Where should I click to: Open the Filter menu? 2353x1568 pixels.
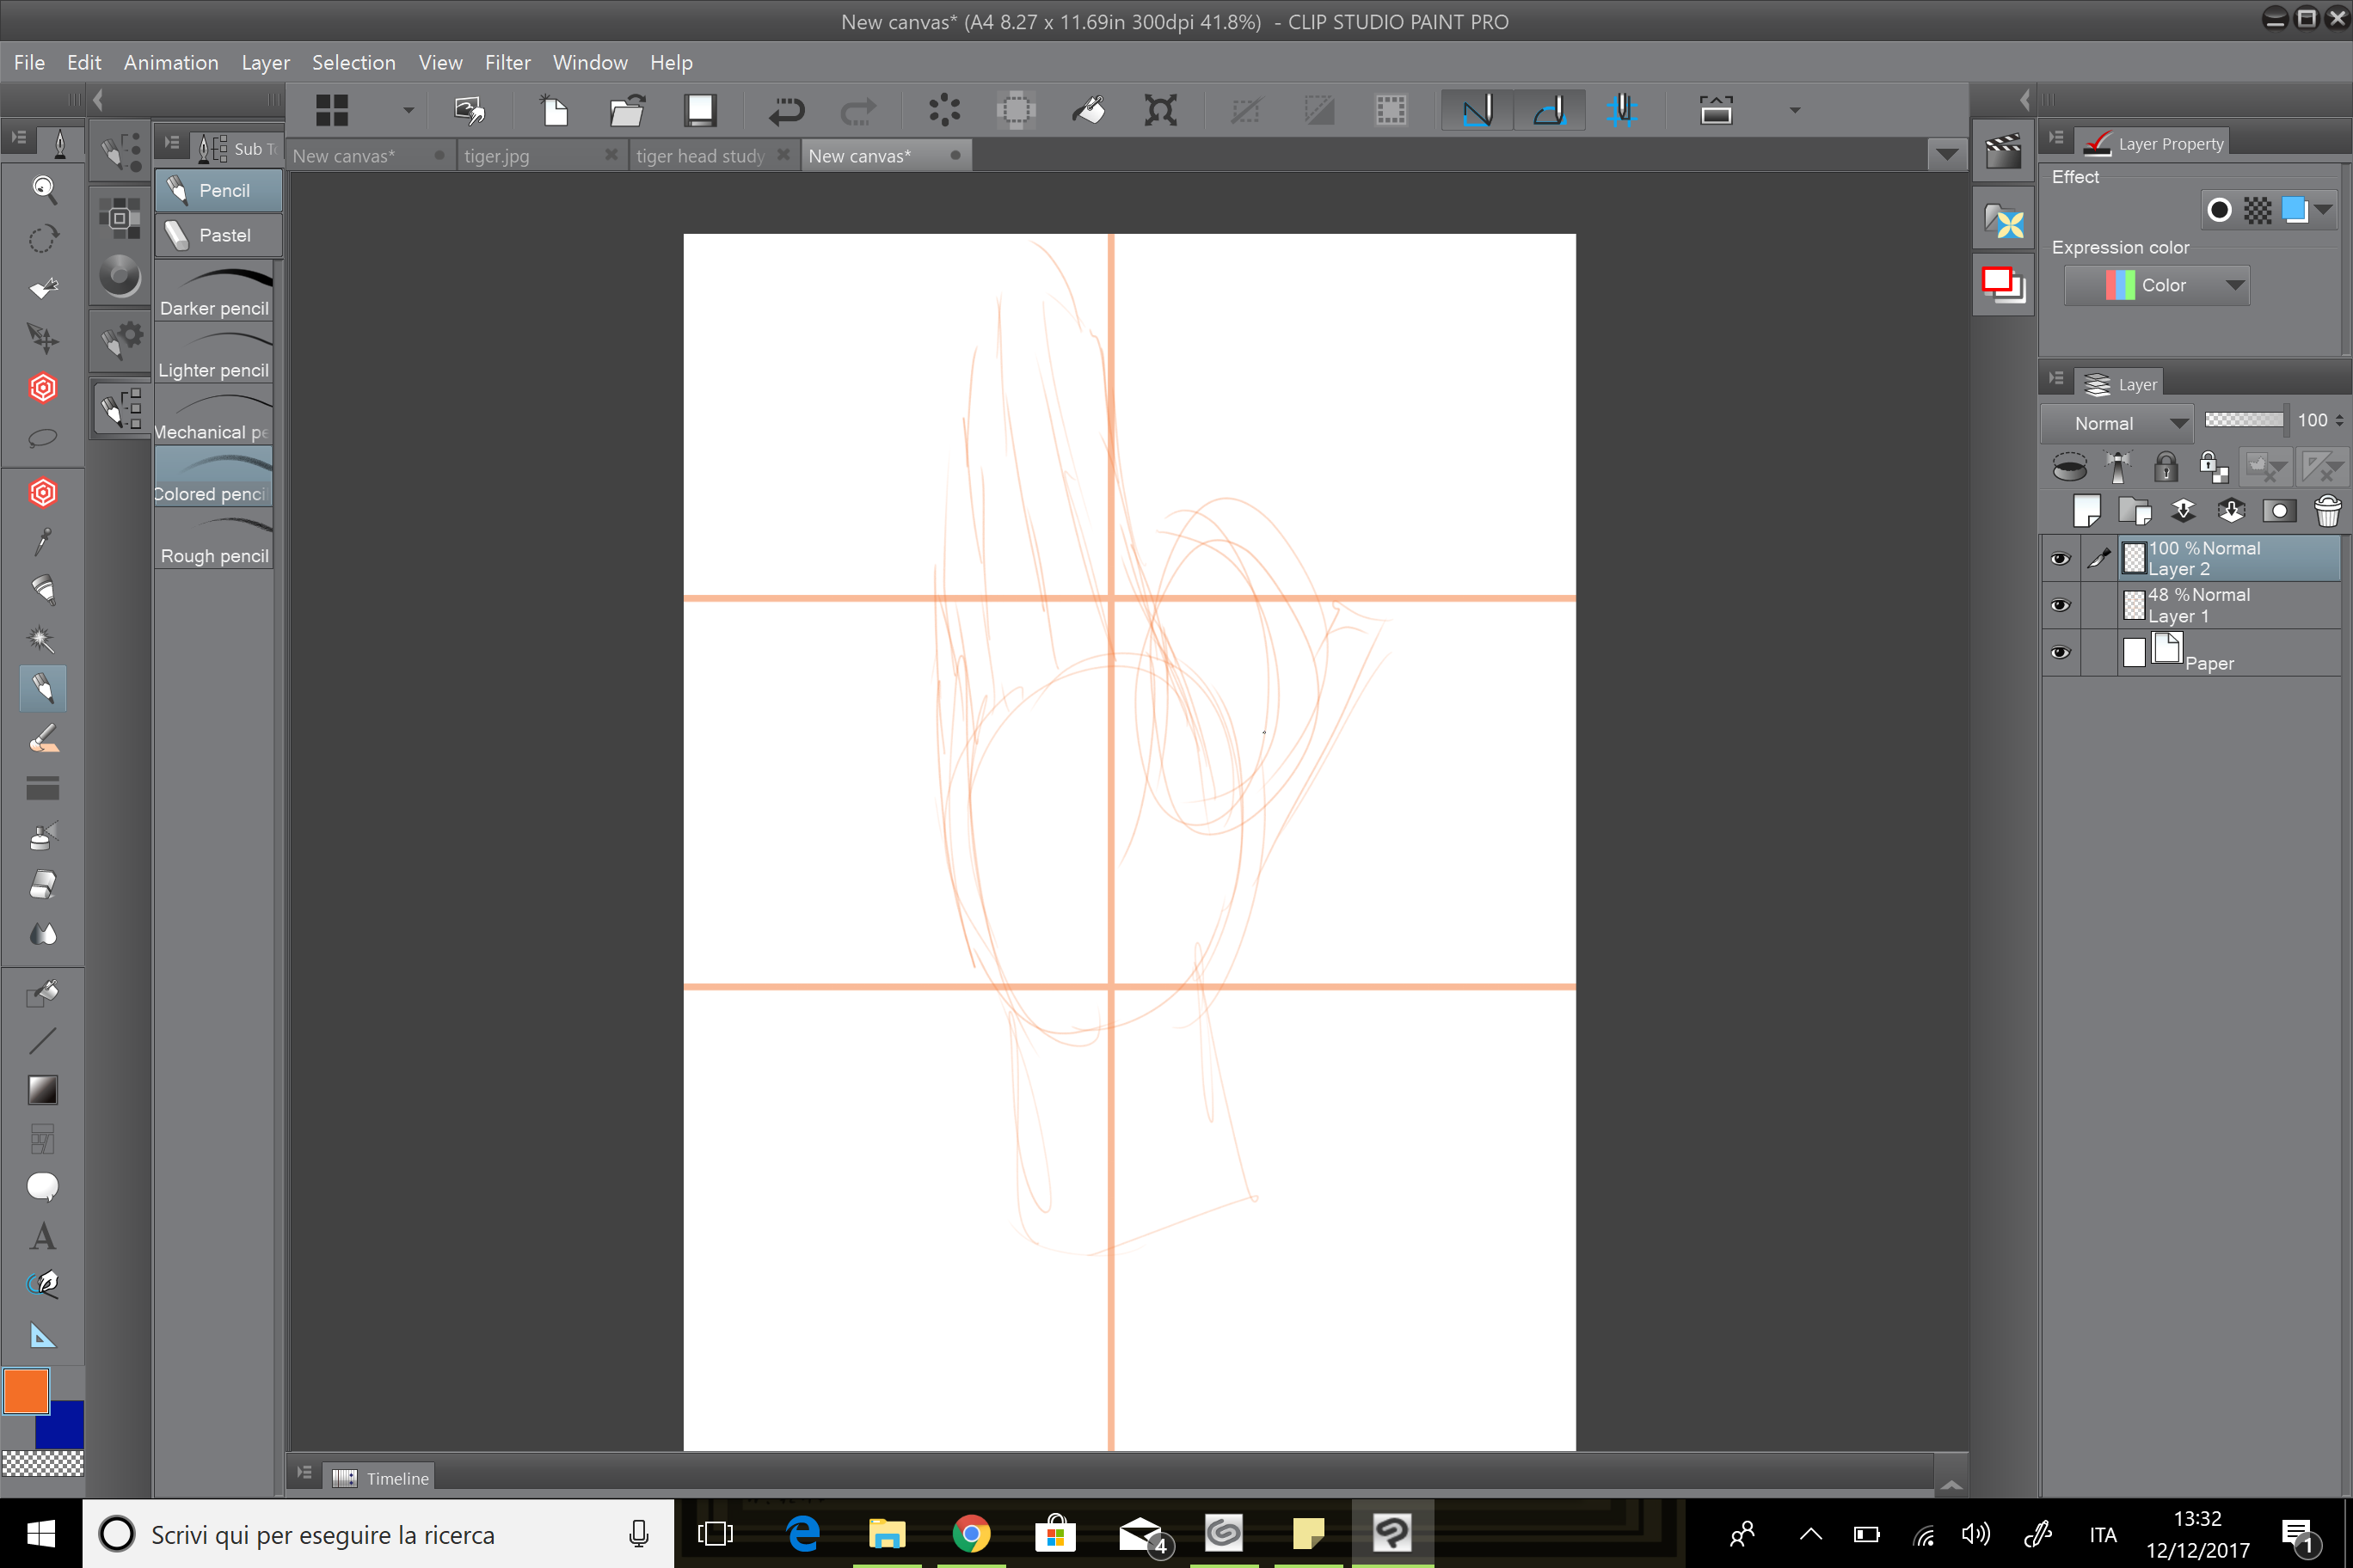[508, 62]
